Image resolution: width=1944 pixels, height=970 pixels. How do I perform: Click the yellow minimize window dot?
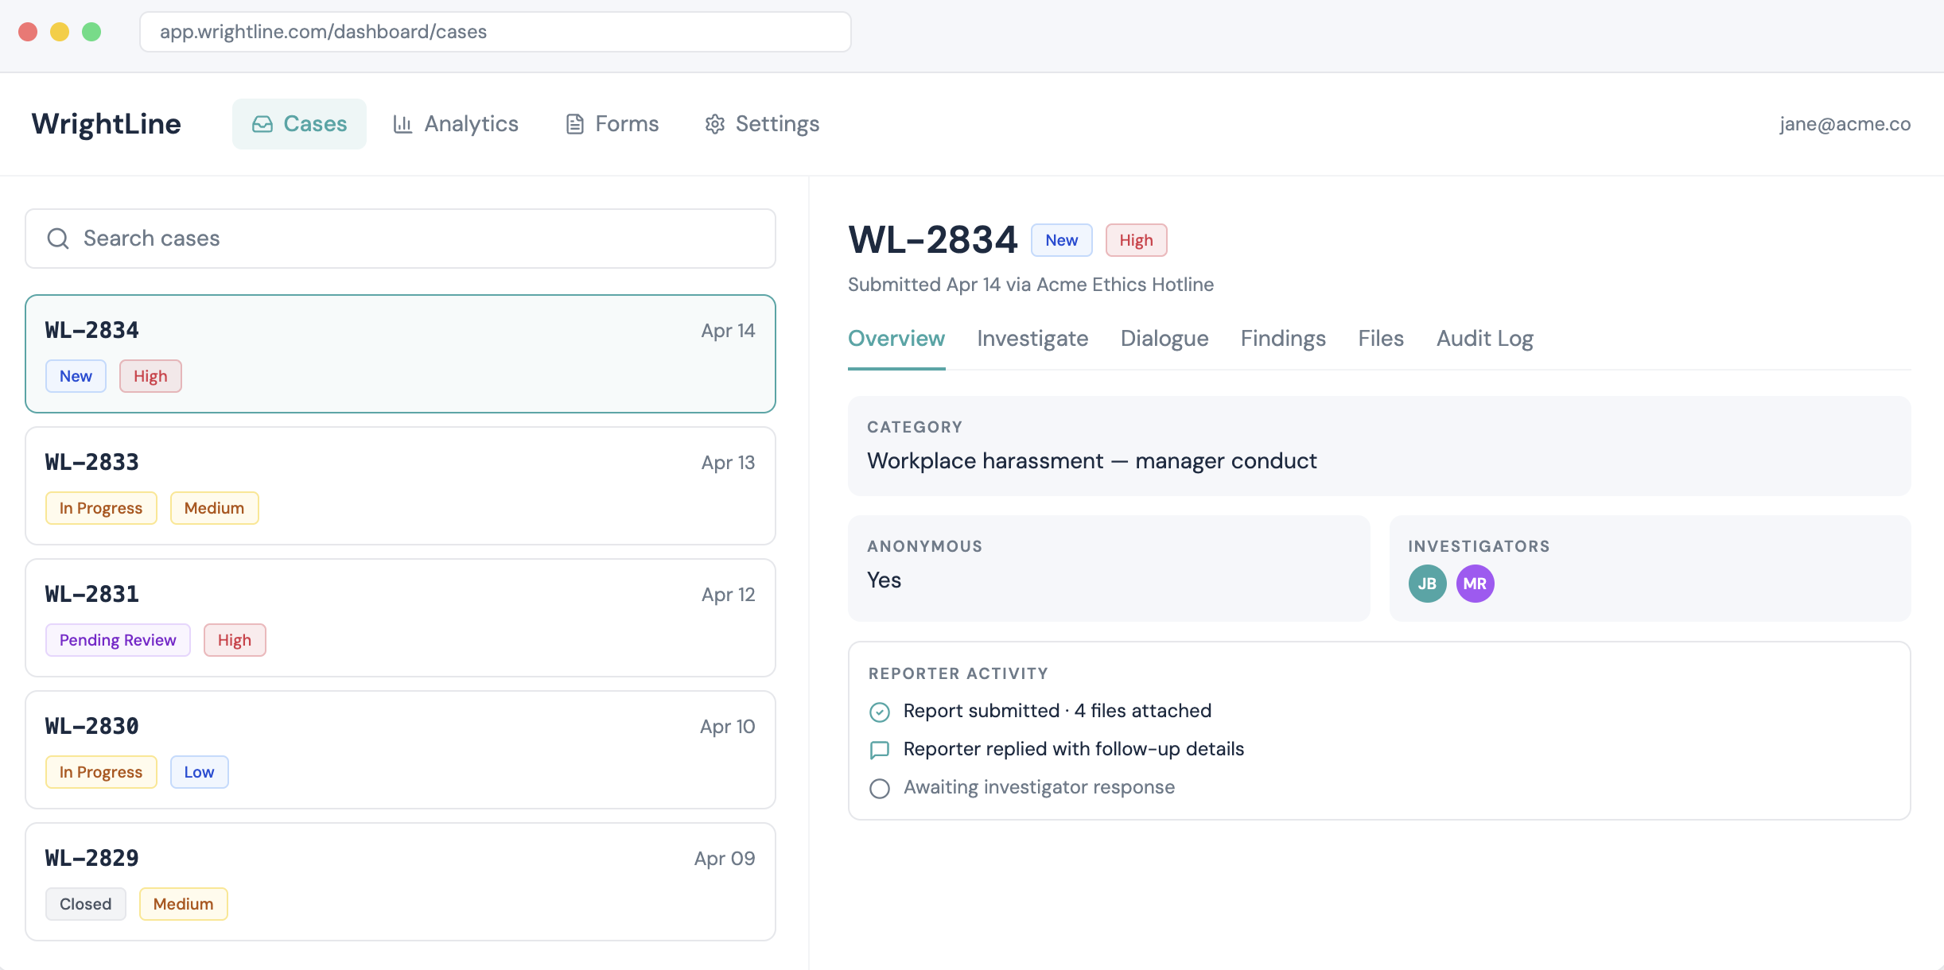point(60,32)
